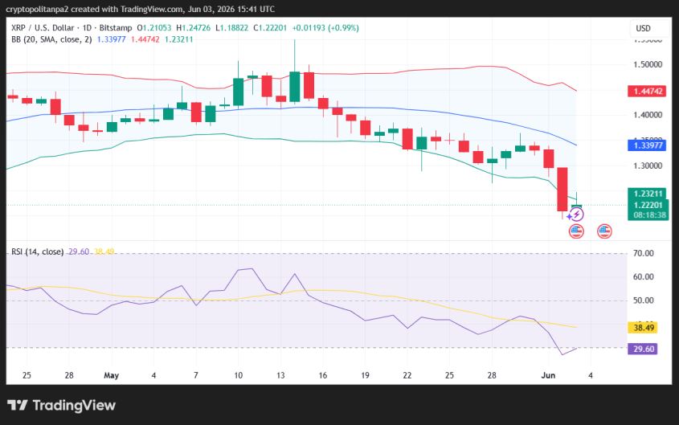Click the purple RSI value 29.60 in the legend
This screenshot has width=679, height=425.
[79, 252]
